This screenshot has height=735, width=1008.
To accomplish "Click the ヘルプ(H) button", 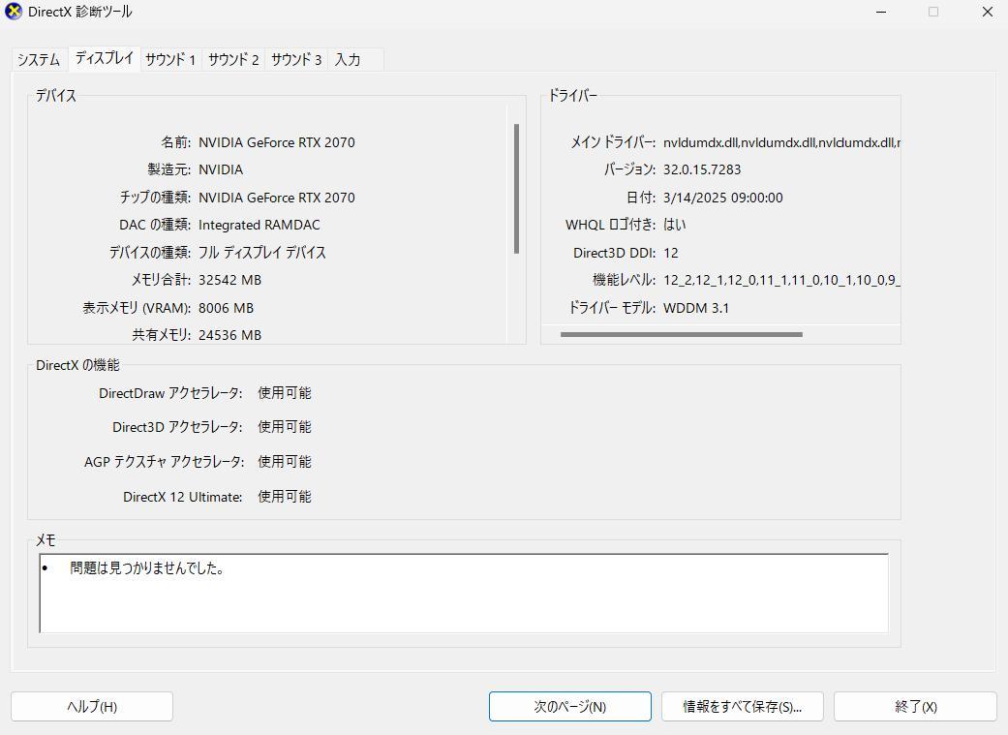I will pyautogui.click(x=92, y=707).
